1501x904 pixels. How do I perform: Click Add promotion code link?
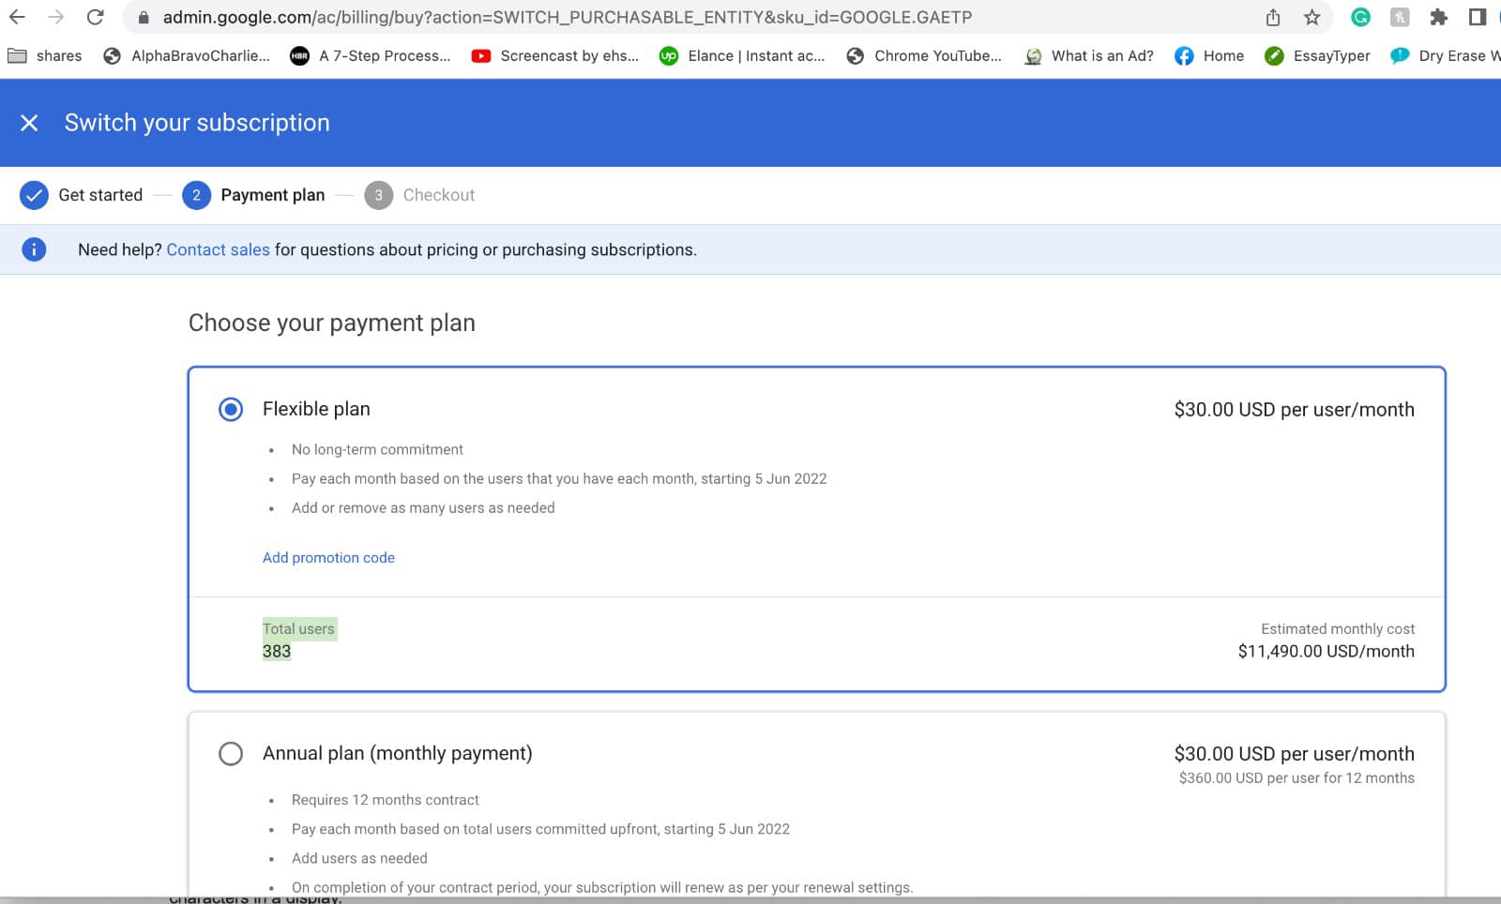(328, 557)
